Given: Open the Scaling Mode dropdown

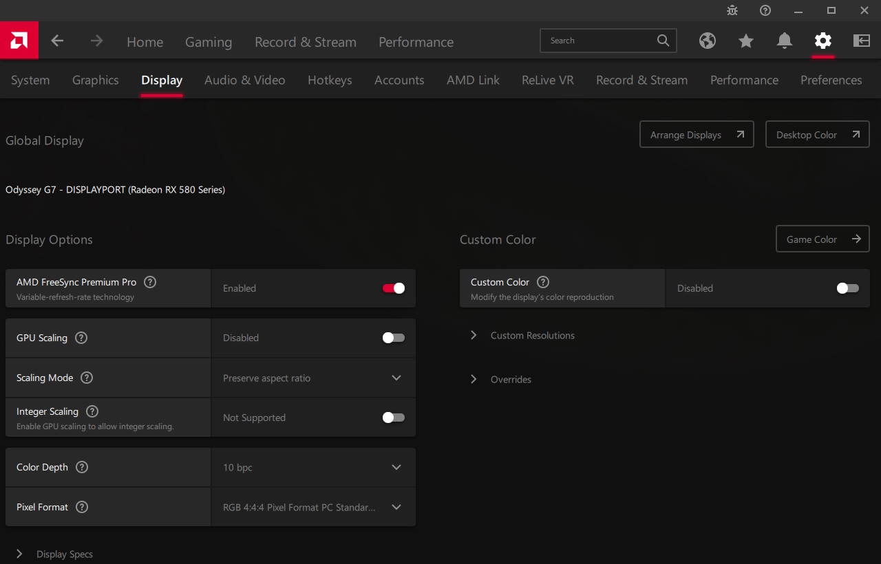Looking at the screenshot, I should click(314, 378).
